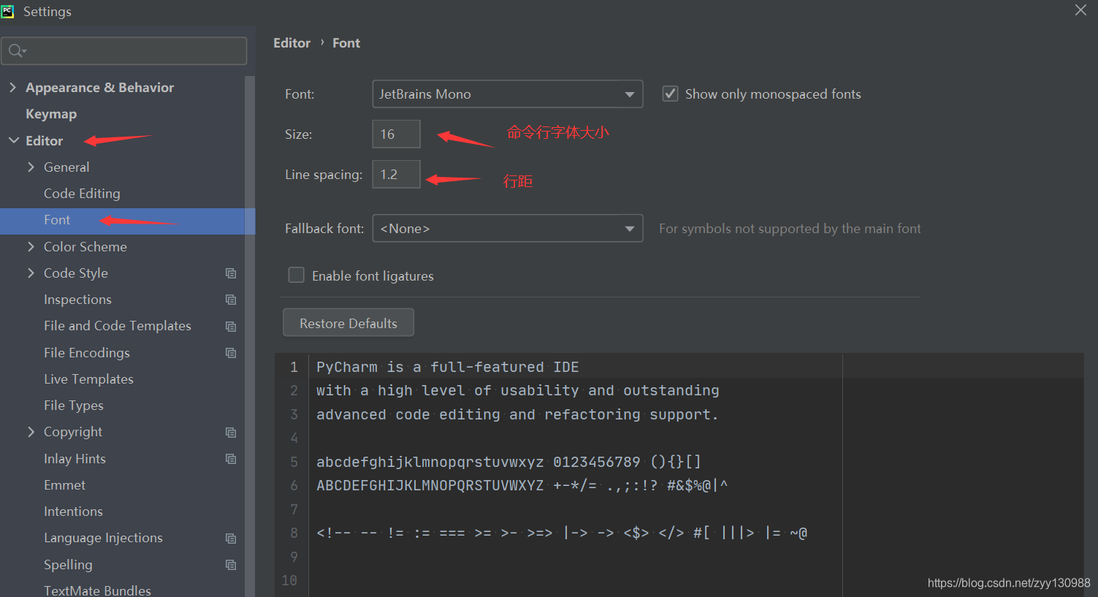Open File Types settings
This screenshot has width=1098, height=597.
(x=74, y=406)
